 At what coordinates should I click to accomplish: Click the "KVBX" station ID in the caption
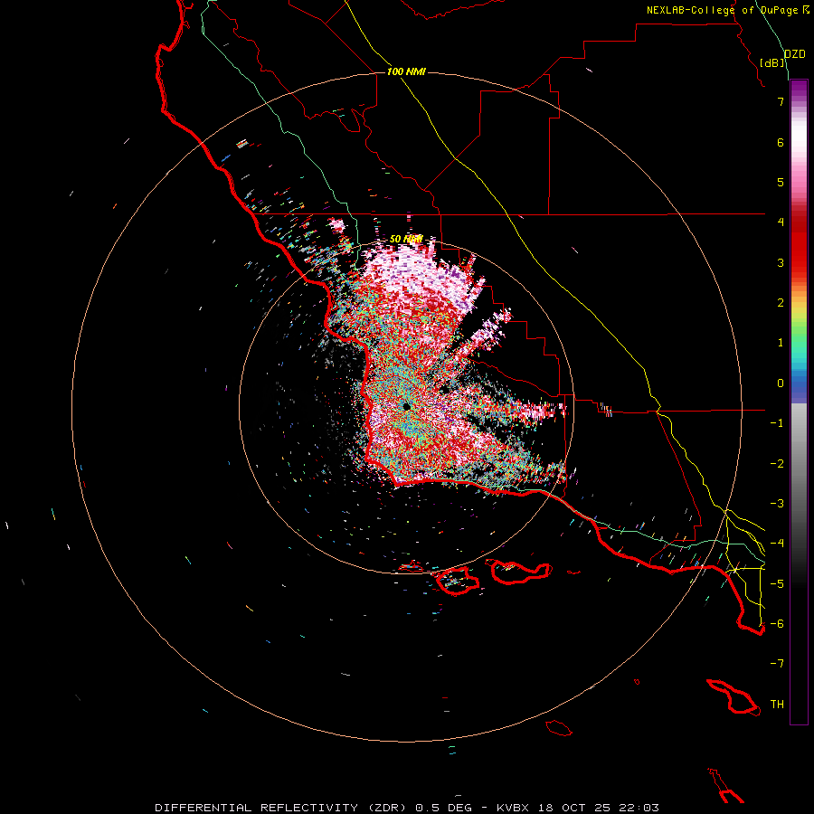point(513,808)
